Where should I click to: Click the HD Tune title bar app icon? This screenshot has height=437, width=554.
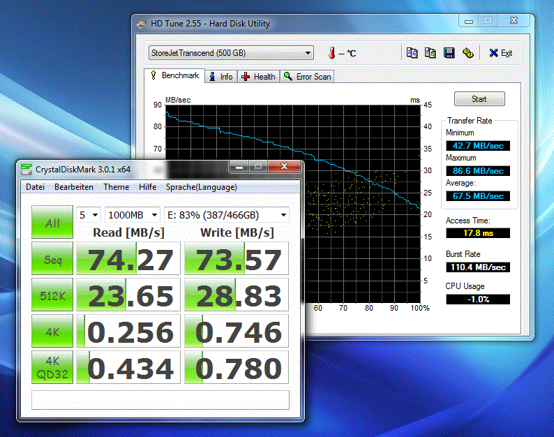[142, 24]
